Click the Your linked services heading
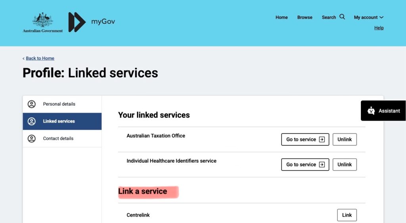406x223 pixels. pos(154,115)
